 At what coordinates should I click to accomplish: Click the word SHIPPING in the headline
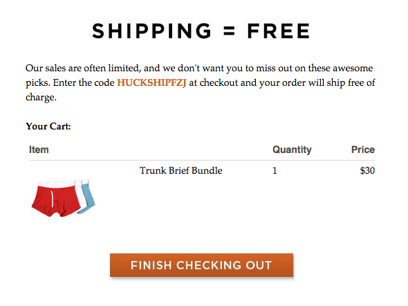[x=151, y=31]
